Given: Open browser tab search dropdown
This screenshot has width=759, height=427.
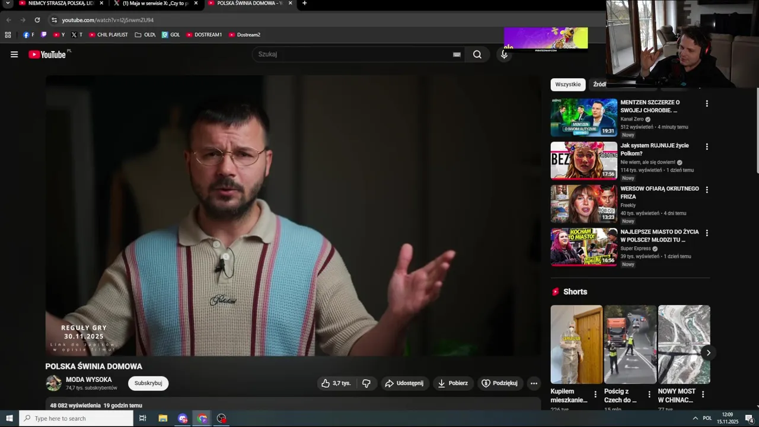Looking at the screenshot, I should click(8, 4).
